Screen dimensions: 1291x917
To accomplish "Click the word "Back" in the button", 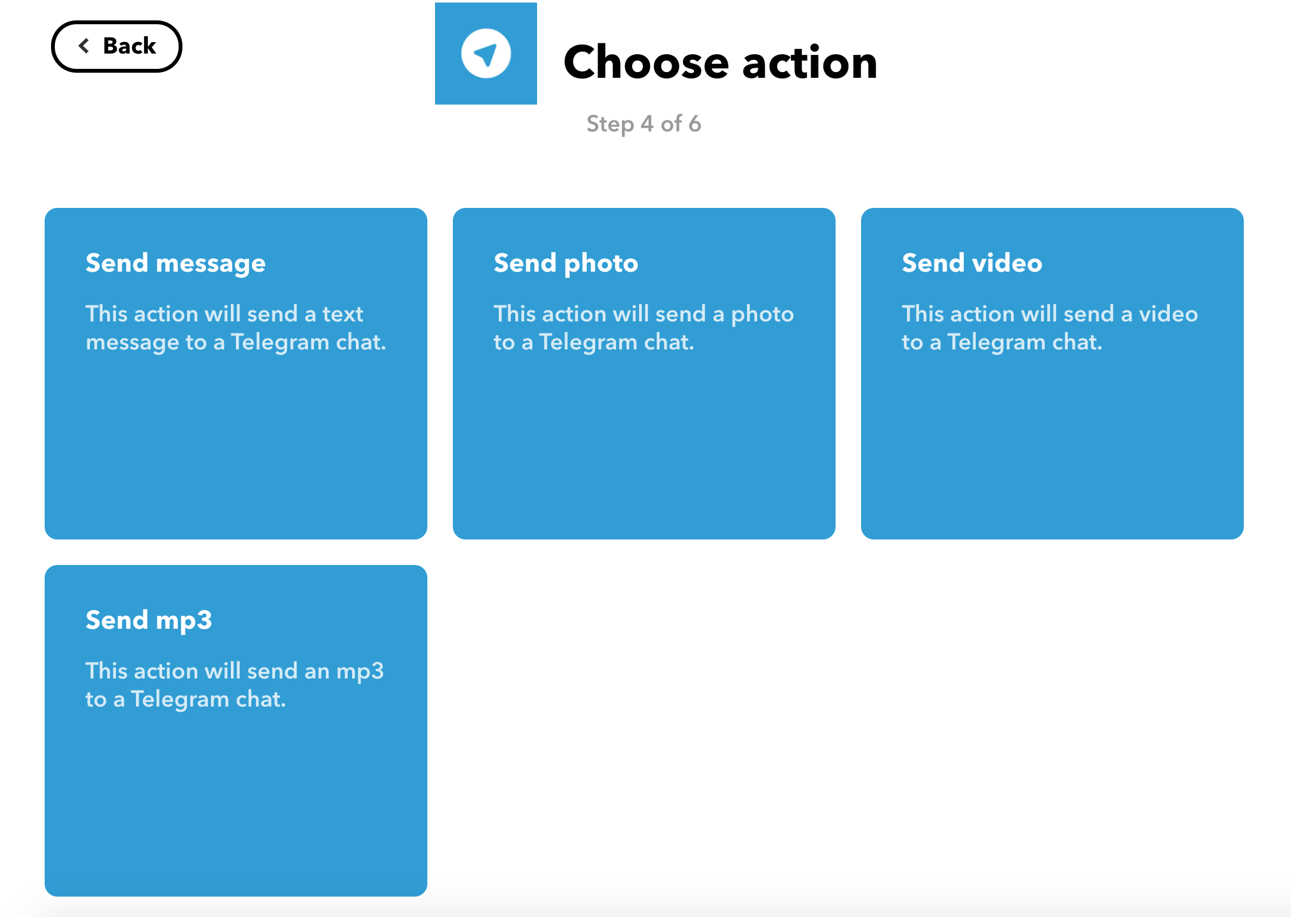I will tap(129, 46).
